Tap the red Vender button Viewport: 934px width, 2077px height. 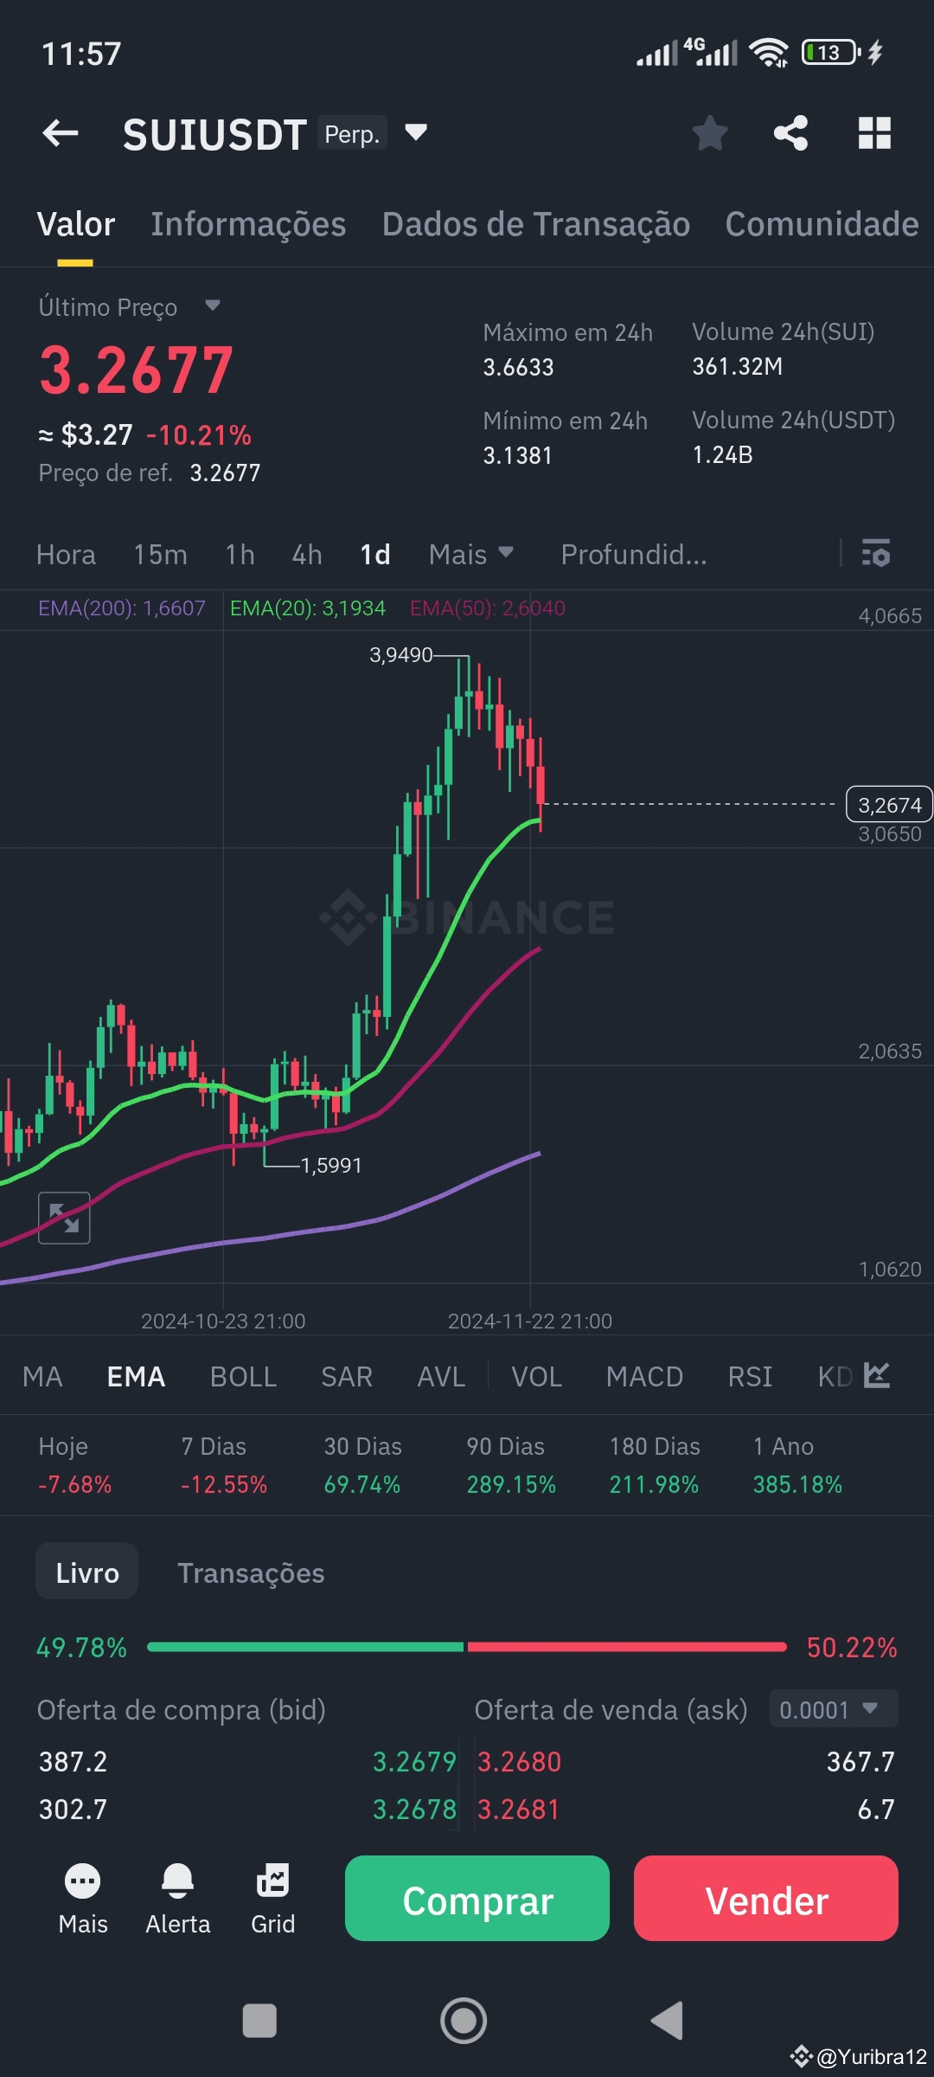tap(766, 1898)
